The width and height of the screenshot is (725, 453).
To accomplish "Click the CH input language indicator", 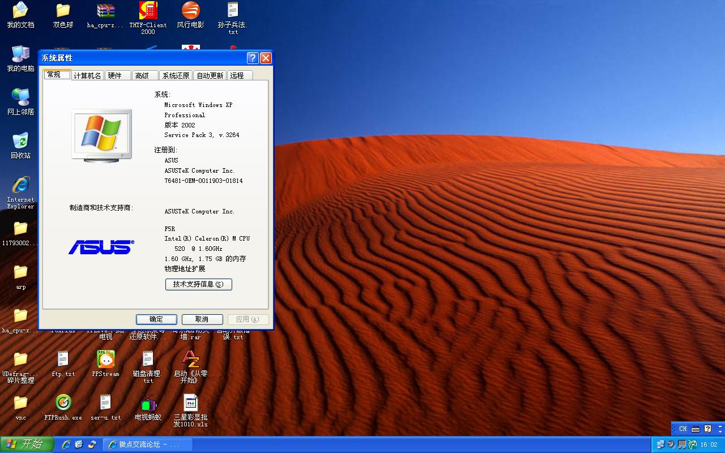I will click(683, 429).
